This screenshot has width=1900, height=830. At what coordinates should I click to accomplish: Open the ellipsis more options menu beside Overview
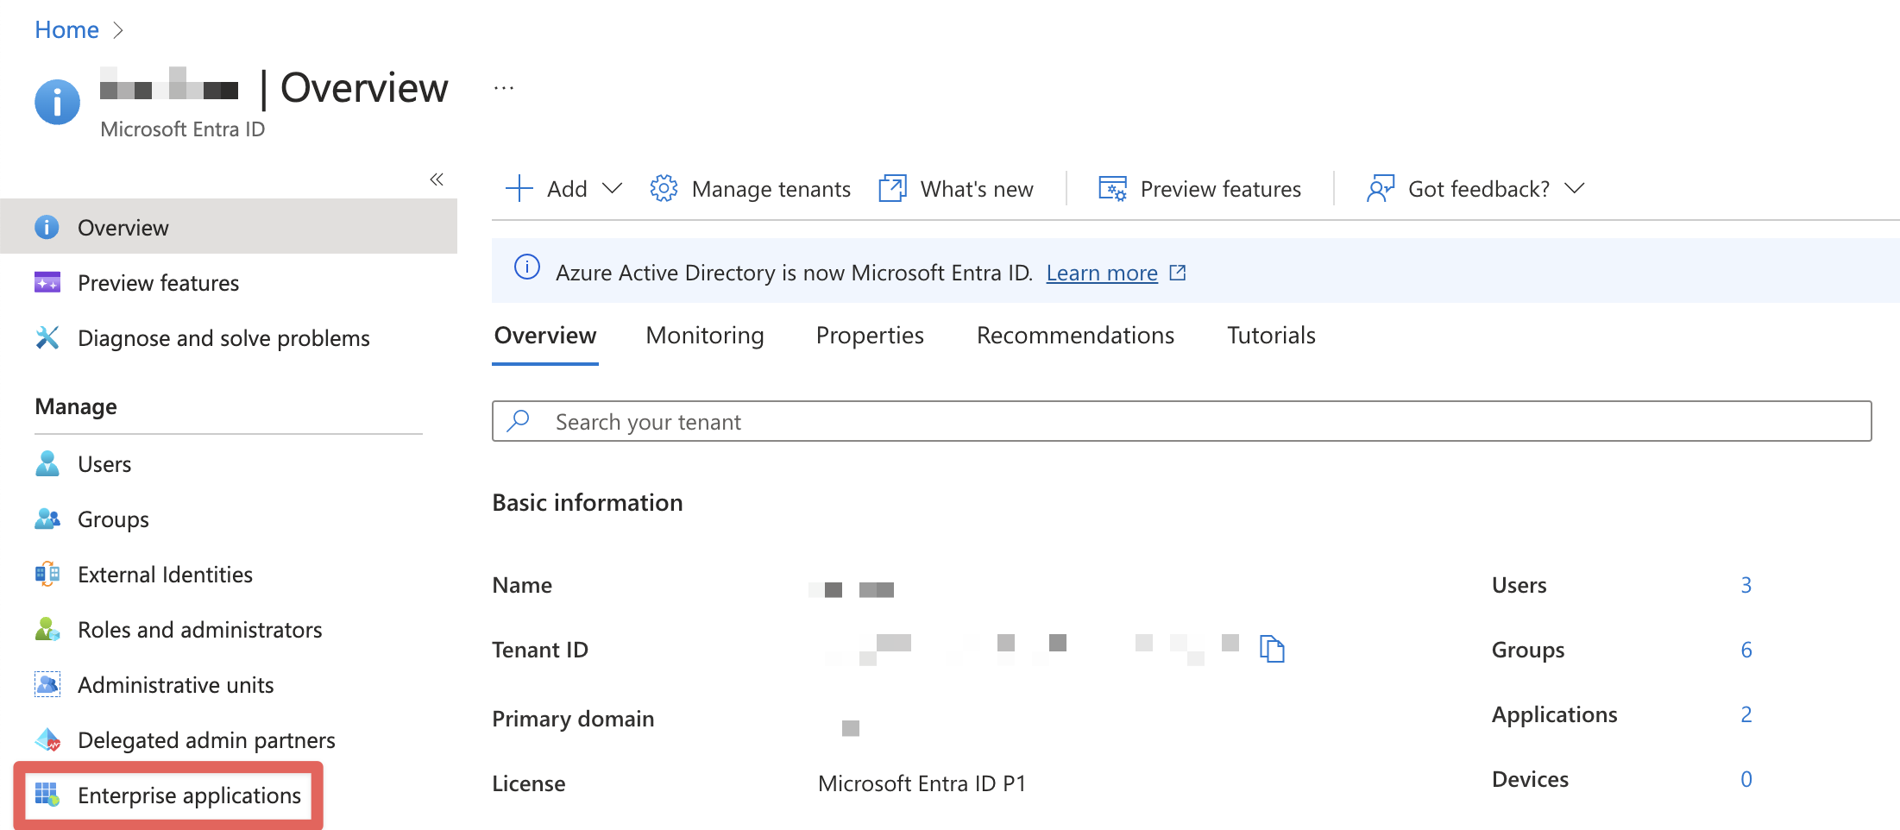pos(504,88)
